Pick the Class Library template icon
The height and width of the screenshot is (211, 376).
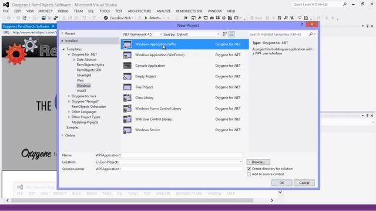tap(127, 98)
